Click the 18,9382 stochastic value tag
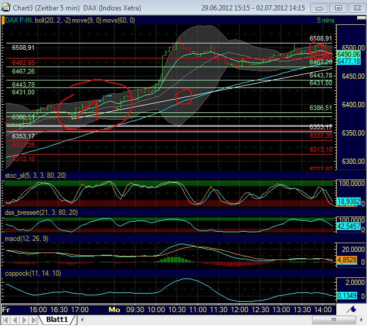 348,201
